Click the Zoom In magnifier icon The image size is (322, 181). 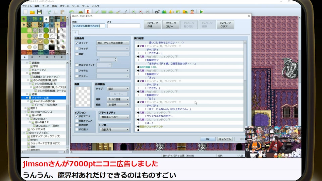point(134,12)
